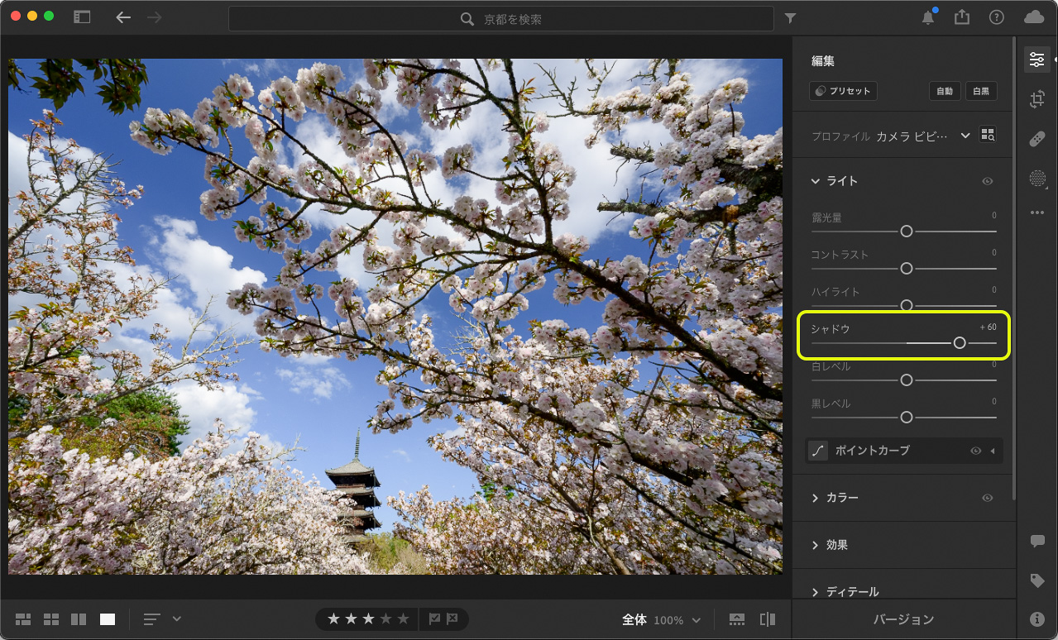
Task: Open the keywords tag panel
Action: click(1037, 581)
